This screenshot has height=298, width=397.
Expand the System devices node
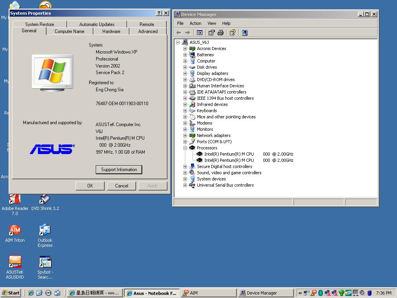pos(185,179)
